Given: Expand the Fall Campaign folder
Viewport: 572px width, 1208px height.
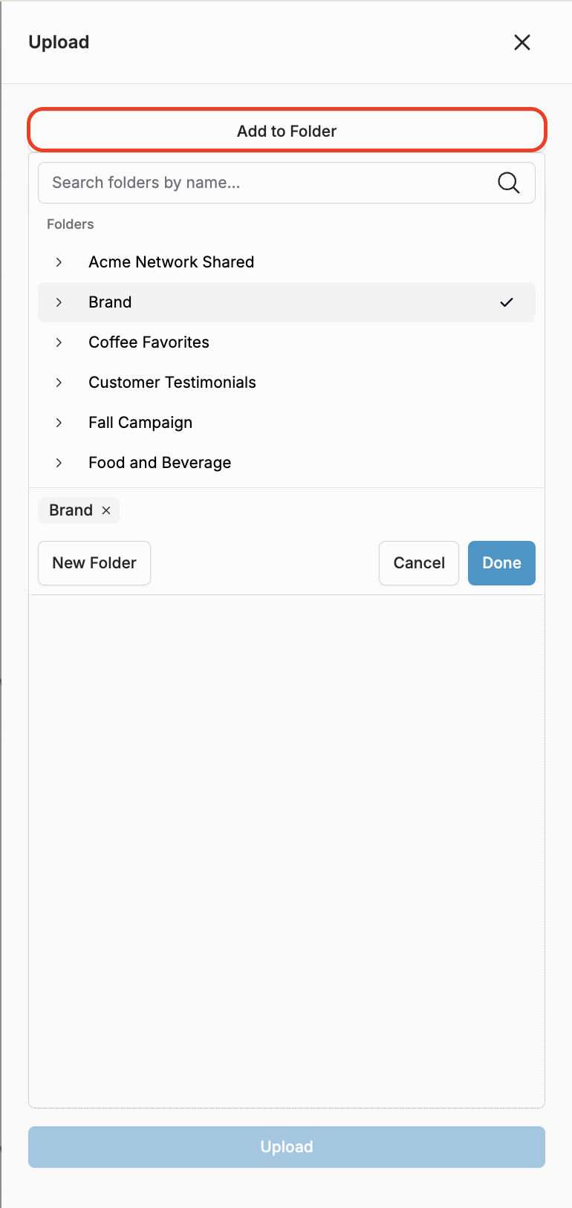Looking at the screenshot, I should (x=59, y=423).
